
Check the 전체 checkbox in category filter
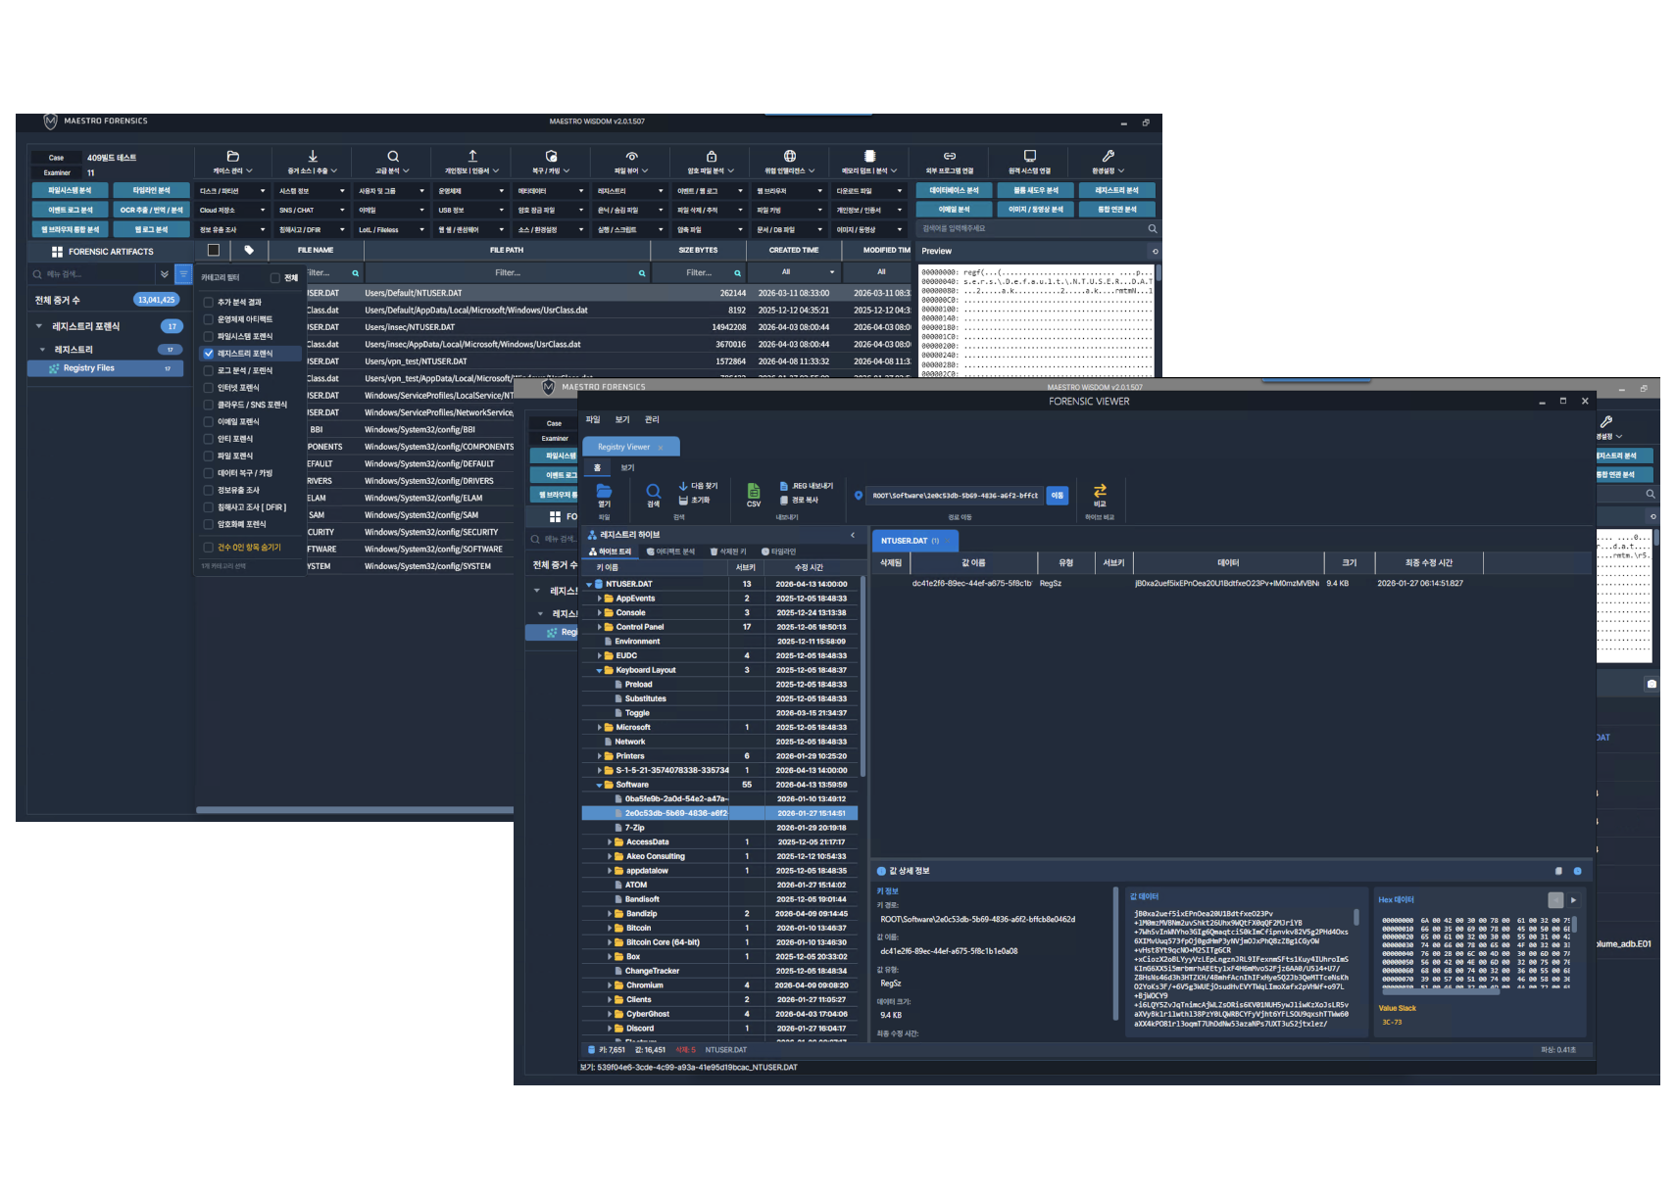(275, 277)
